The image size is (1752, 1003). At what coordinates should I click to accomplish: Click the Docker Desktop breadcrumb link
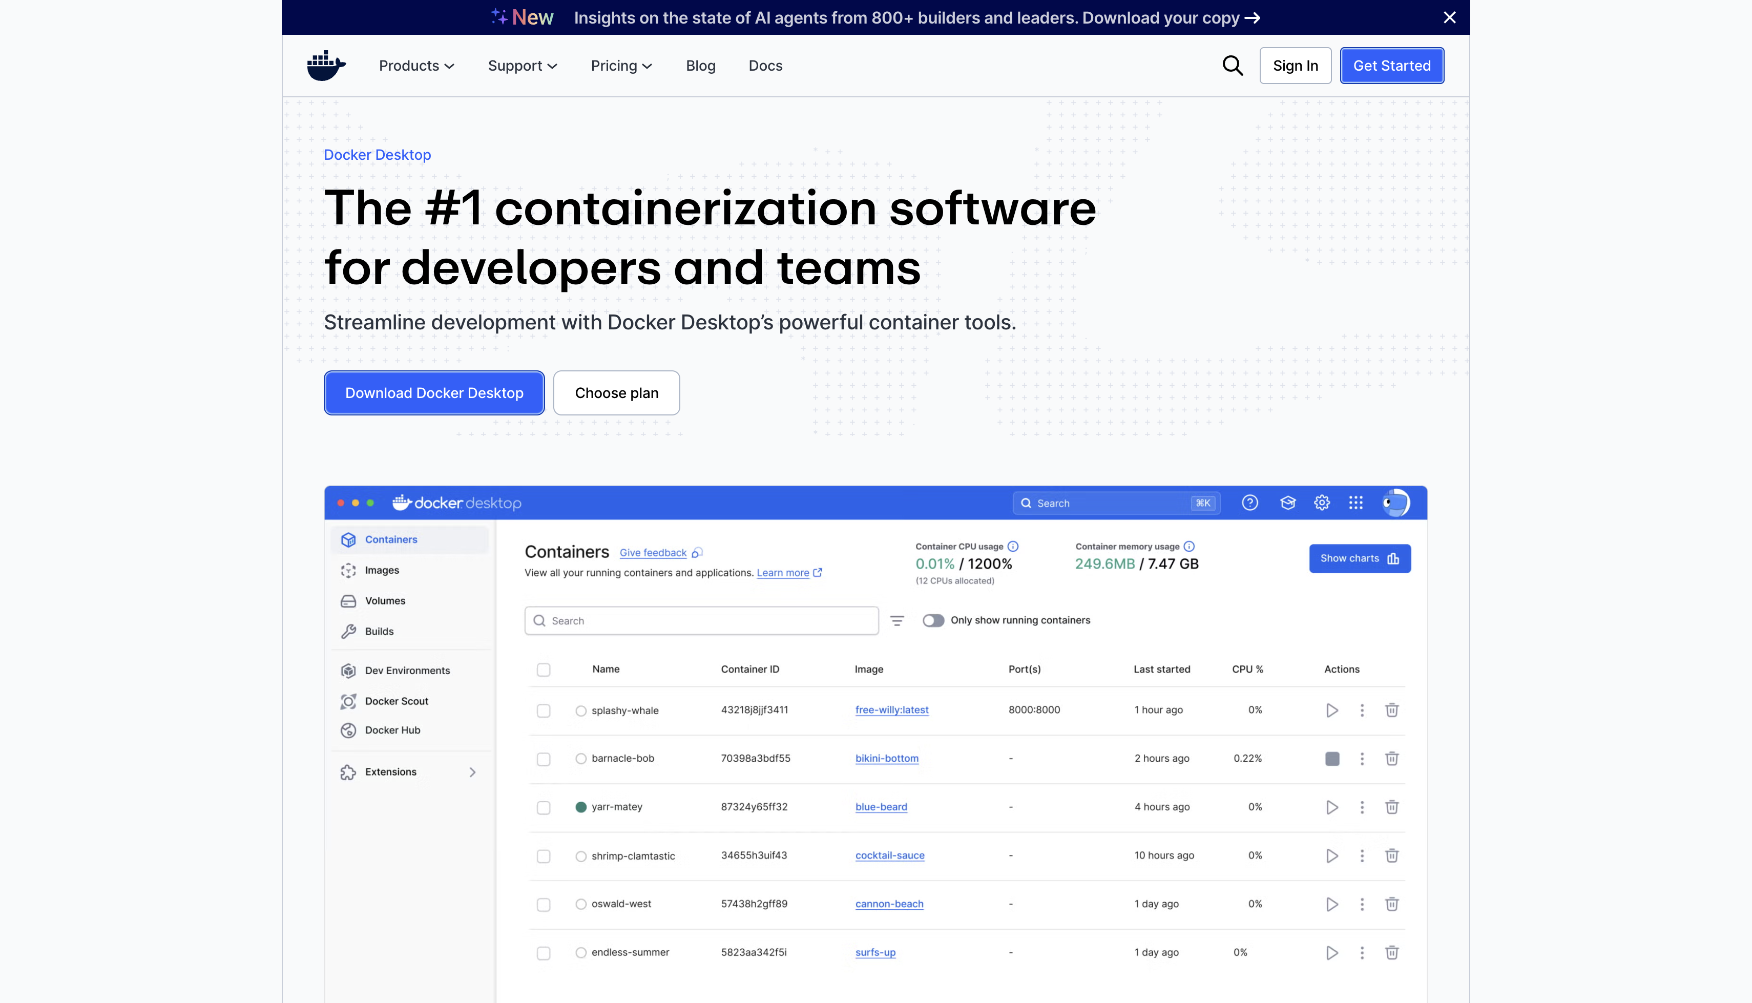[377, 155]
